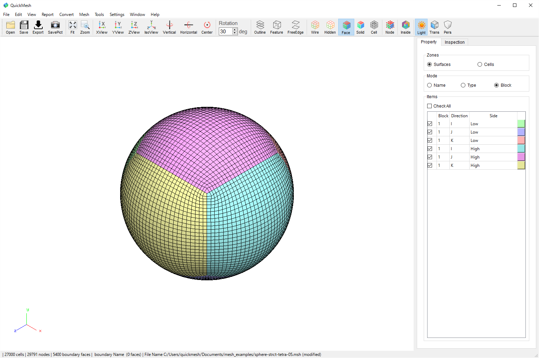Uncheck the J High block row

(x=430, y=157)
